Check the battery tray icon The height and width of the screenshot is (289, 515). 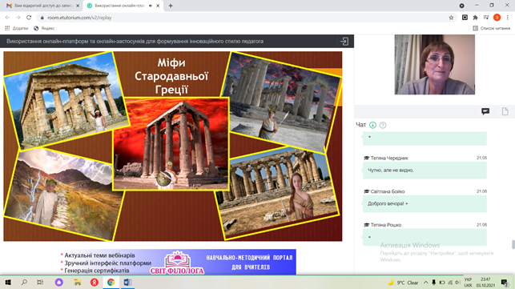click(442, 283)
